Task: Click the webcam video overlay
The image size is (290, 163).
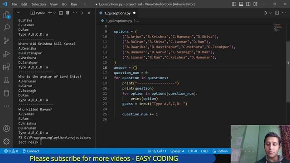Action: [x=260, y=144]
